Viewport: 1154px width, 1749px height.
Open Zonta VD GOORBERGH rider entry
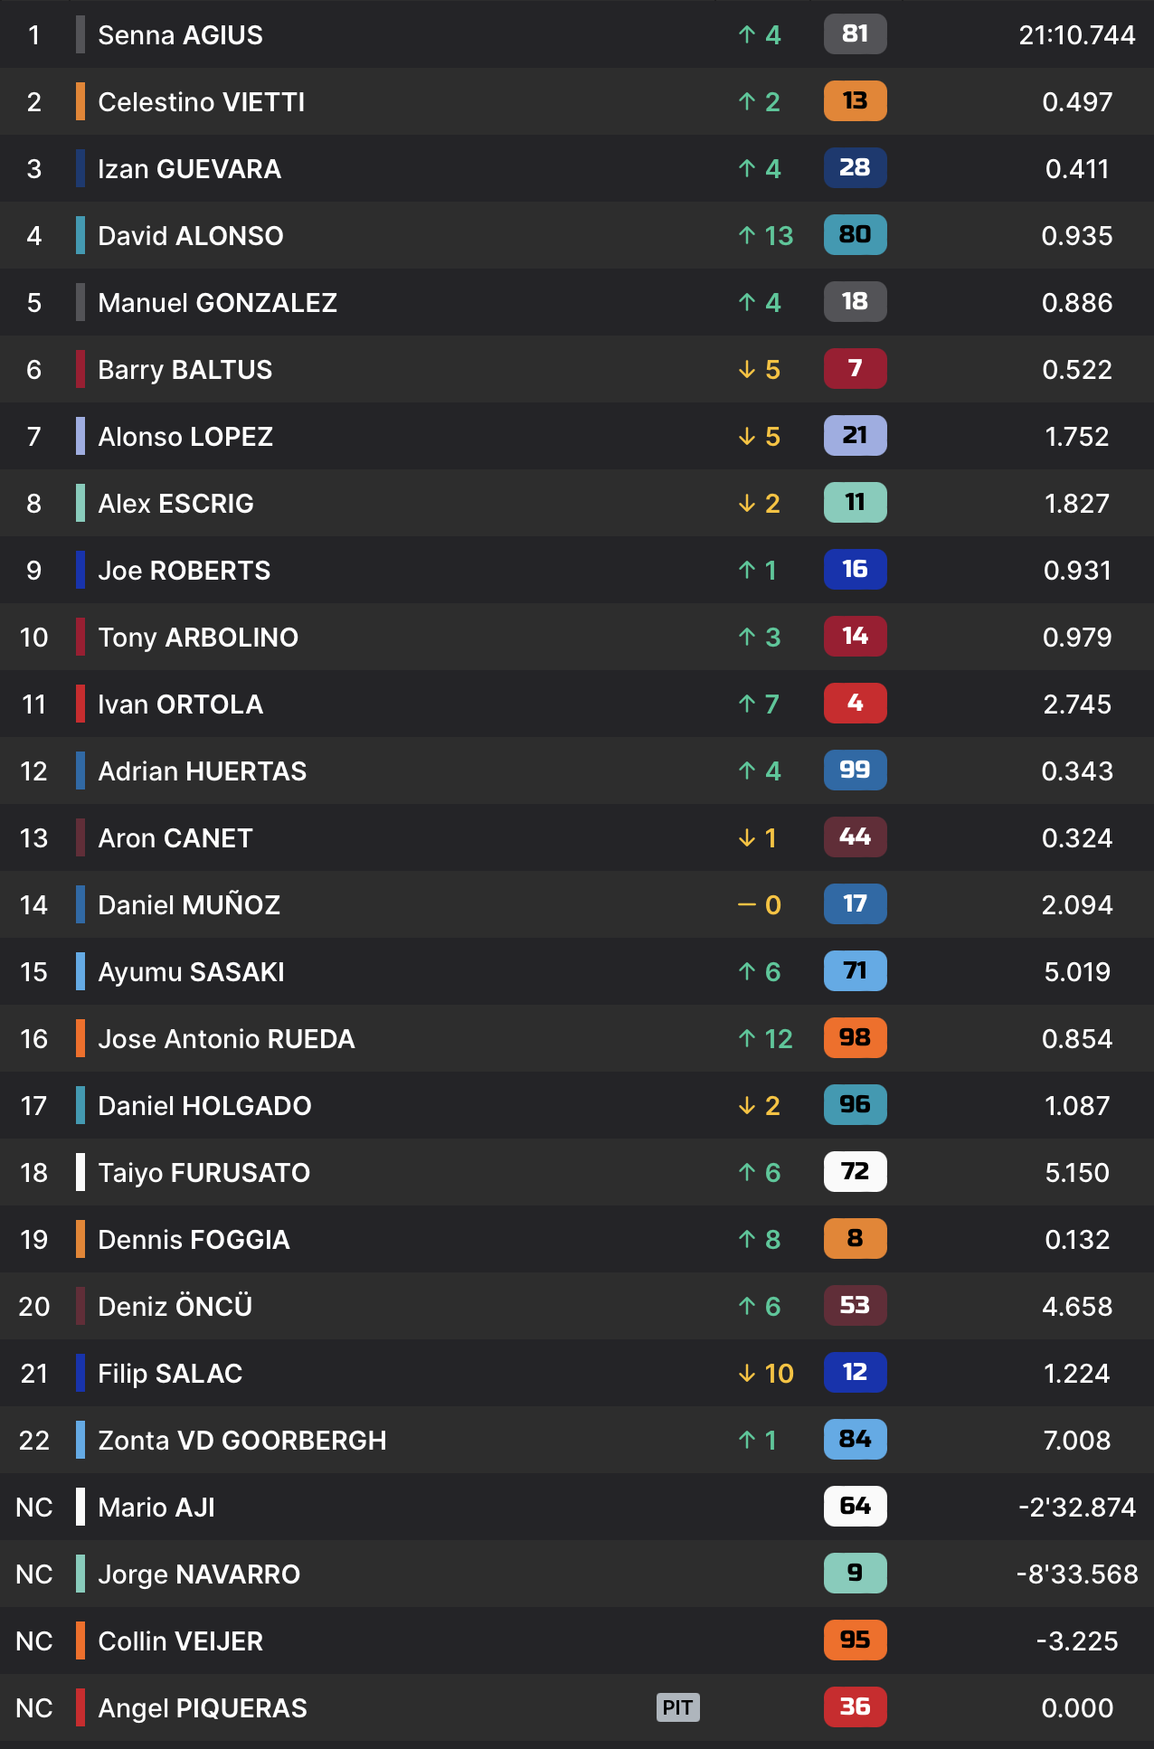point(241,1440)
